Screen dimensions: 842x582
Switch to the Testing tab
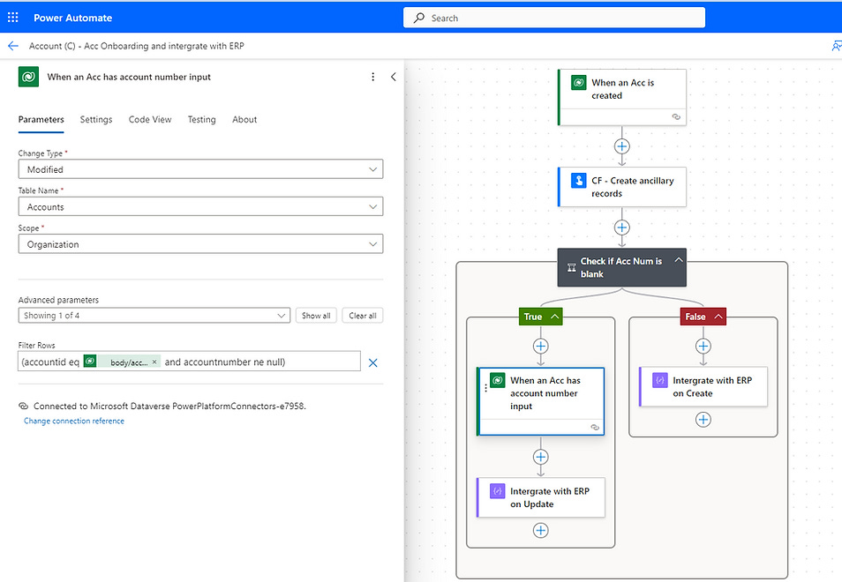(201, 120)
